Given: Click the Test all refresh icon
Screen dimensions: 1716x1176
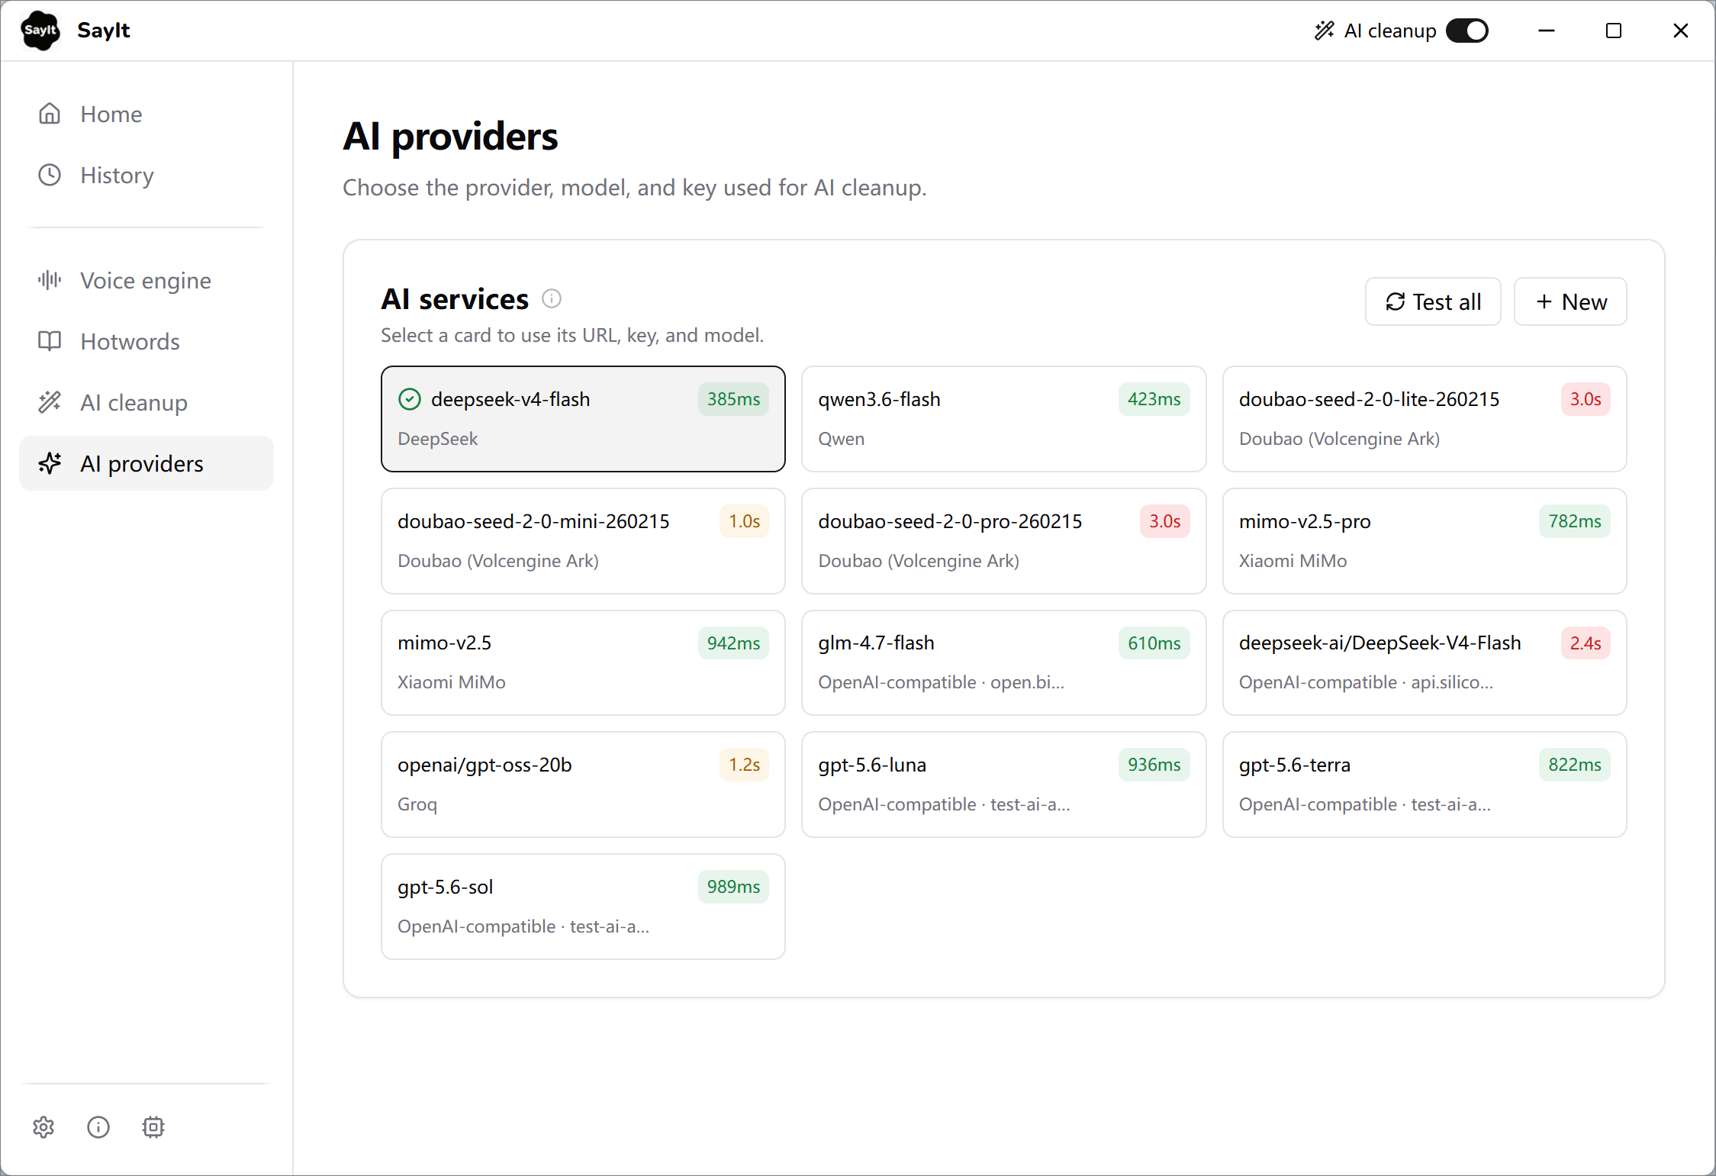Looking at the screenshot, I should tap(1396, 302).
